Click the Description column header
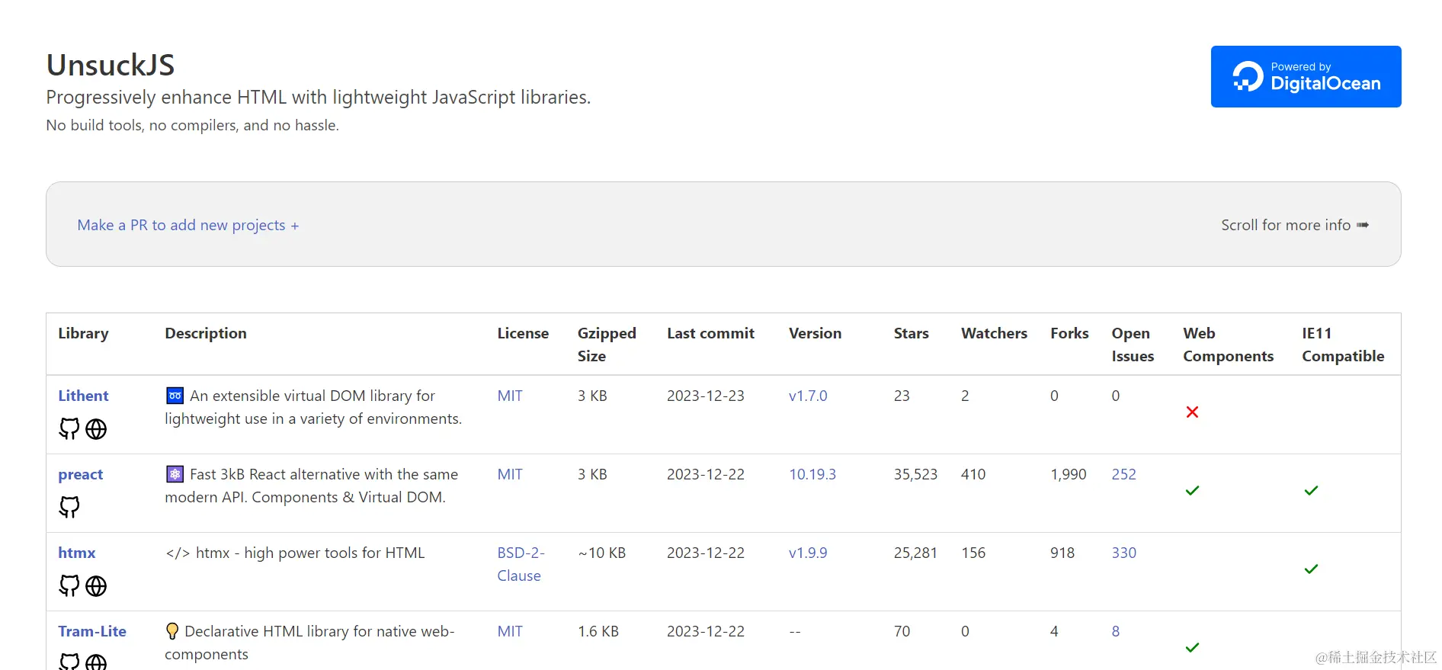The height and width of the screenshot is (670, 1442). click(x=206, y=333)
